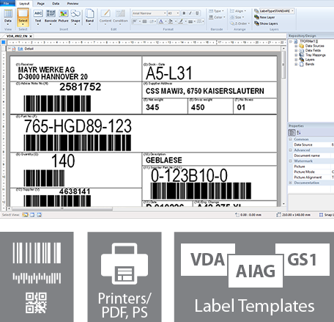Click the New Layer button
Image resolution: width=334 pixels, height=322 pixels.
(x=264, y=18)
